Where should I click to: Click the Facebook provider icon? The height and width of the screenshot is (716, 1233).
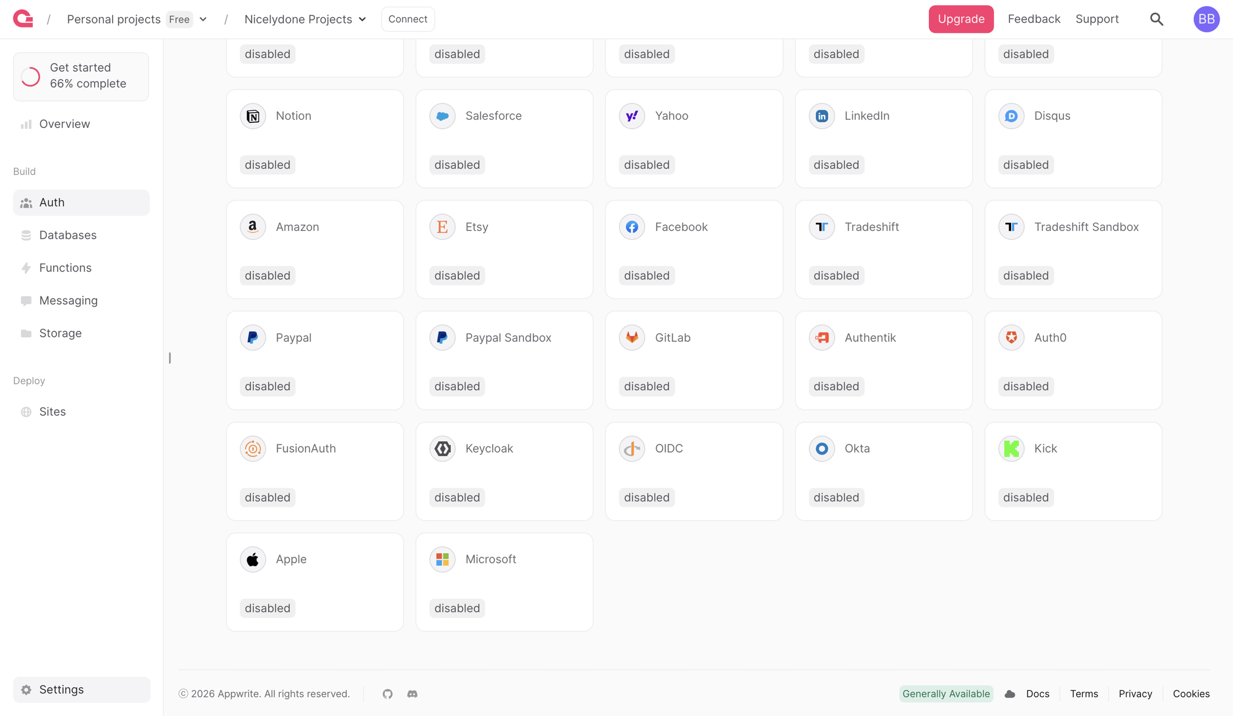tap(632, 227)
